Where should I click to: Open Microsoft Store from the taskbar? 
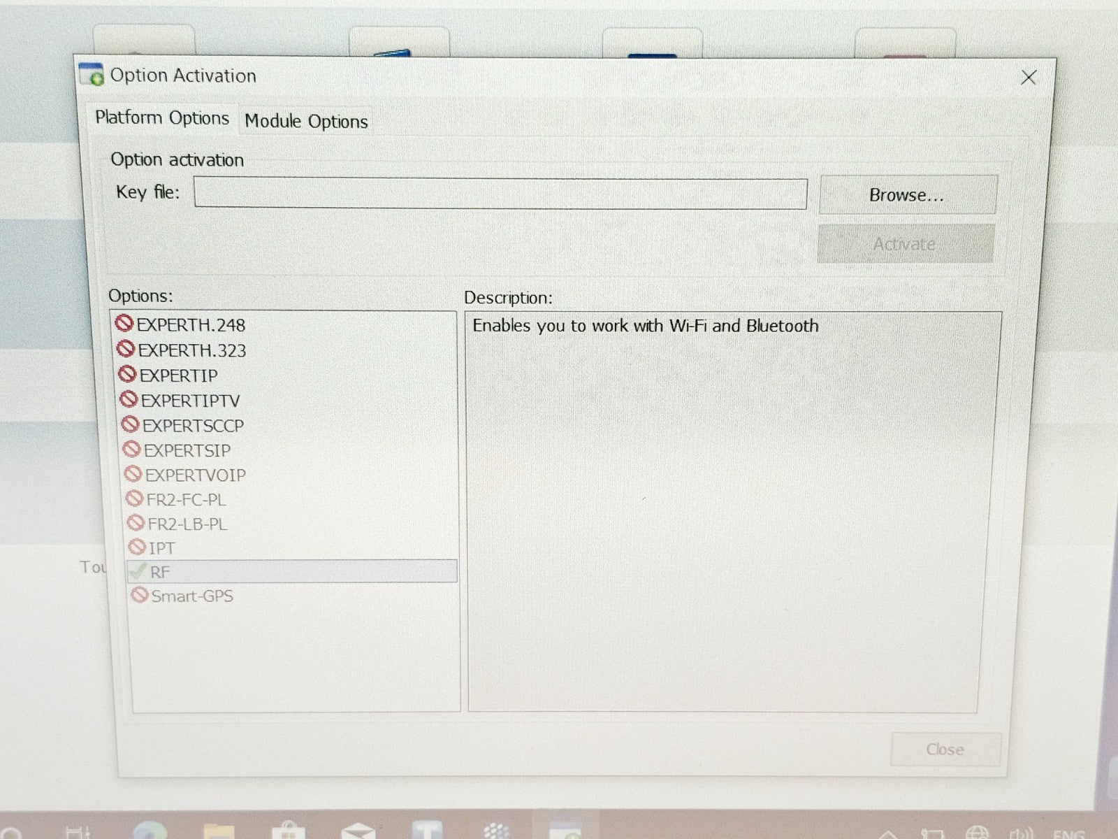289,831
